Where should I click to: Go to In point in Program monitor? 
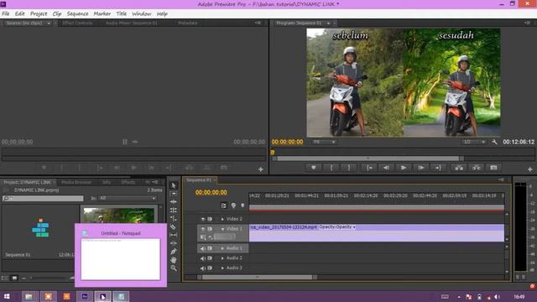[369, 168]
